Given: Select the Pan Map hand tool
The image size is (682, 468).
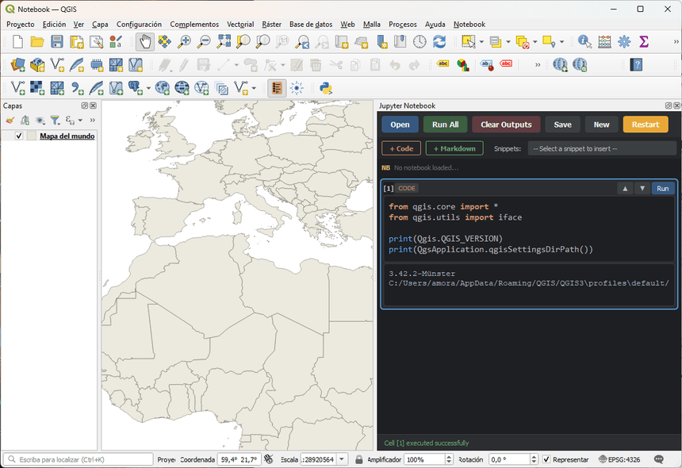Looking at the screenshot, I should (x=145, y=42).
